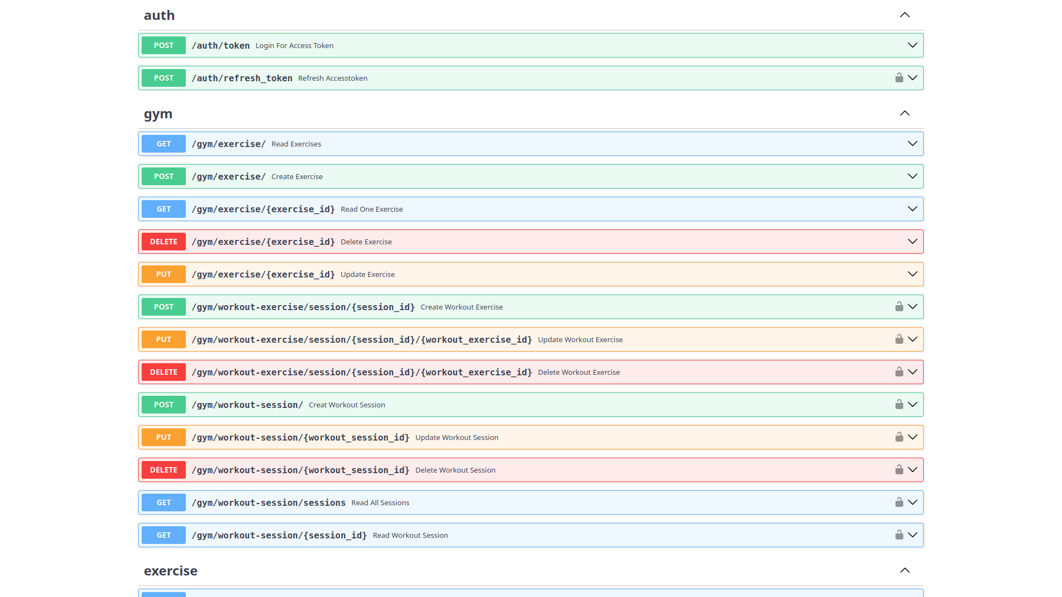This screenshot has width=1062, height=597.
Task: Expand Creat Workout Session endpoint chevron
Action: 913,405
